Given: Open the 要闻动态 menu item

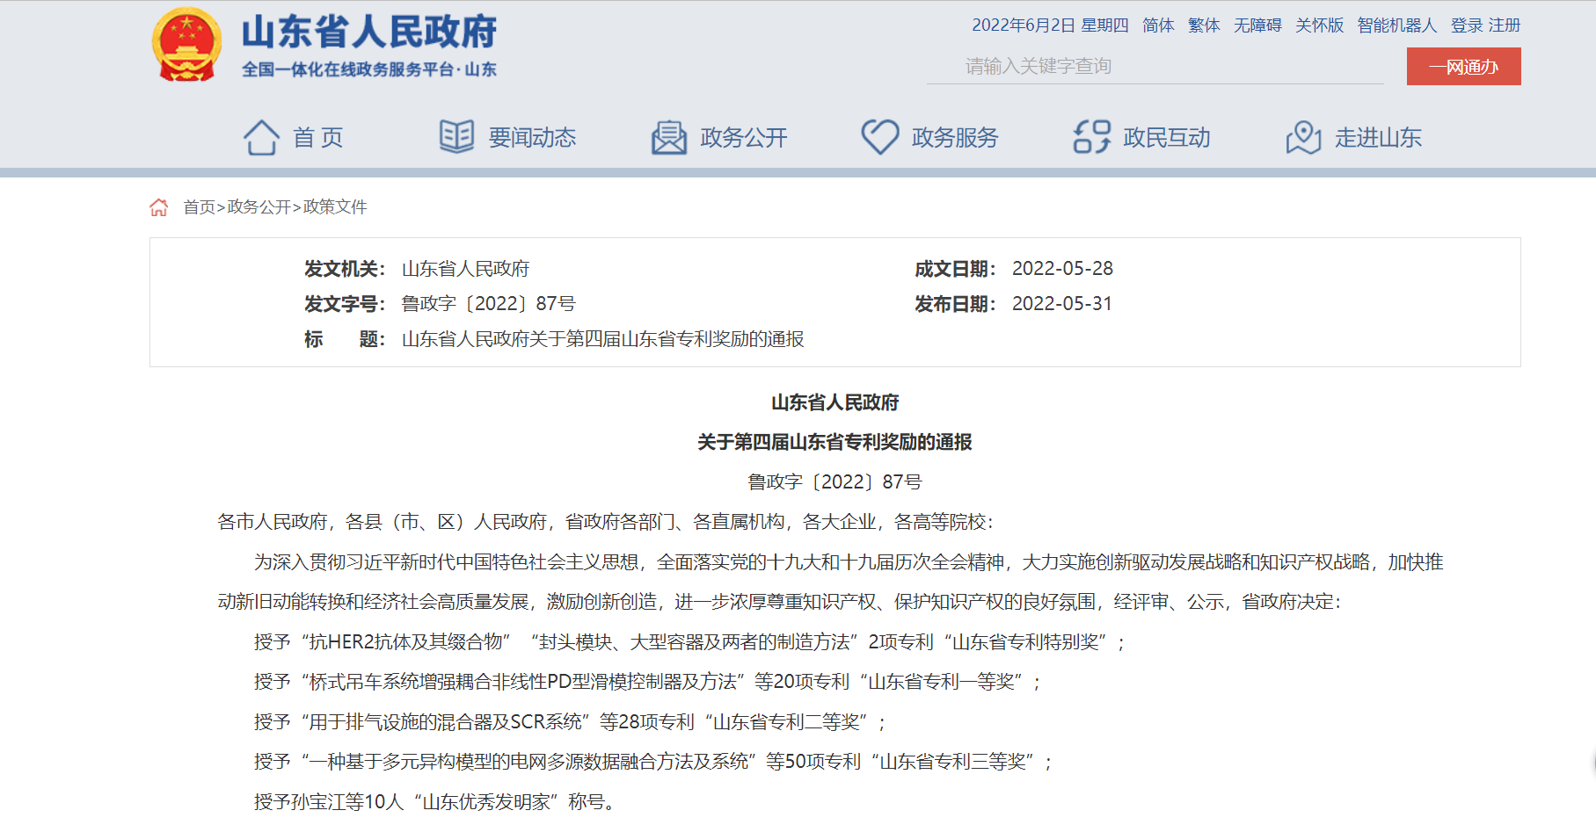Looking at the screenshot, I should click(532, 138).
